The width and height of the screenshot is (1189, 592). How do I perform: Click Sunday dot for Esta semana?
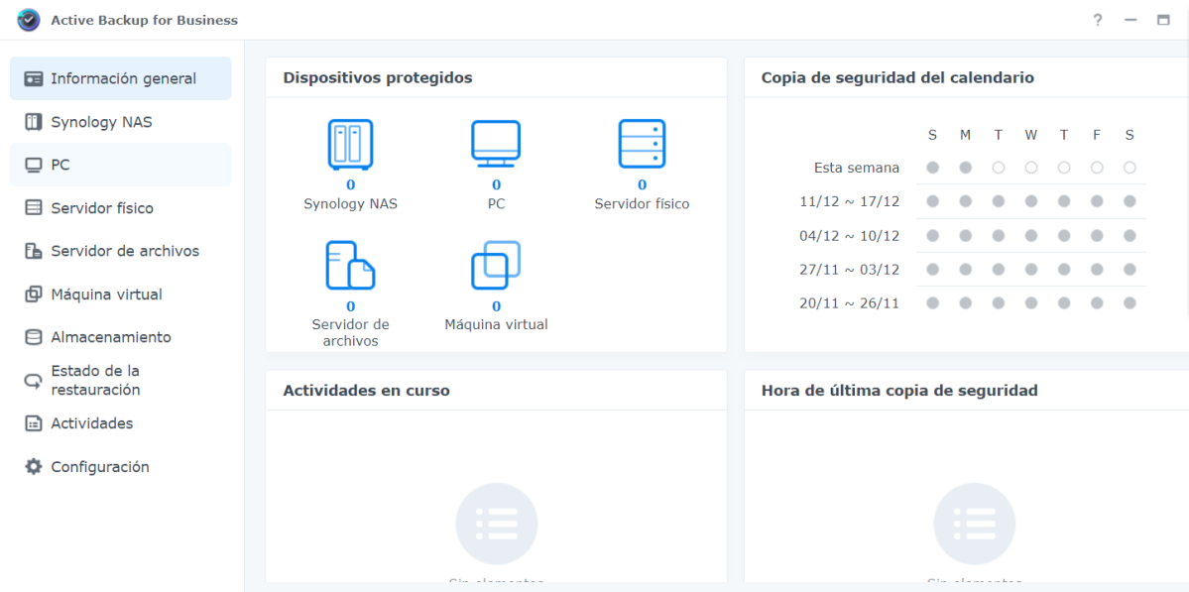pos(933,168)
